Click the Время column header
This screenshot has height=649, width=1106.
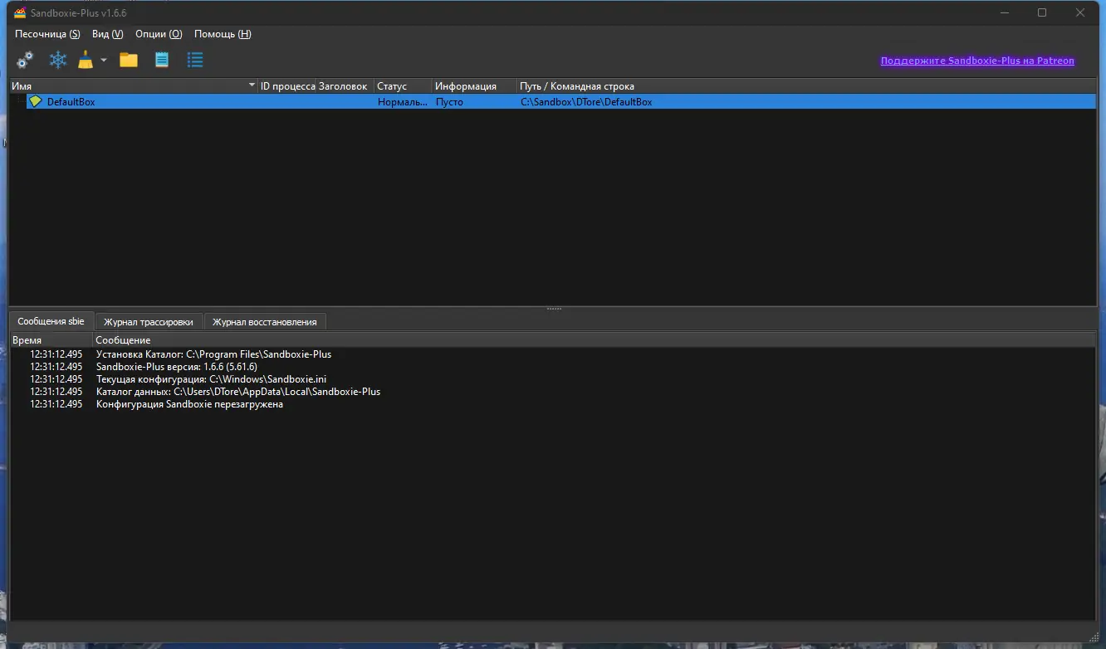[51, 340]
